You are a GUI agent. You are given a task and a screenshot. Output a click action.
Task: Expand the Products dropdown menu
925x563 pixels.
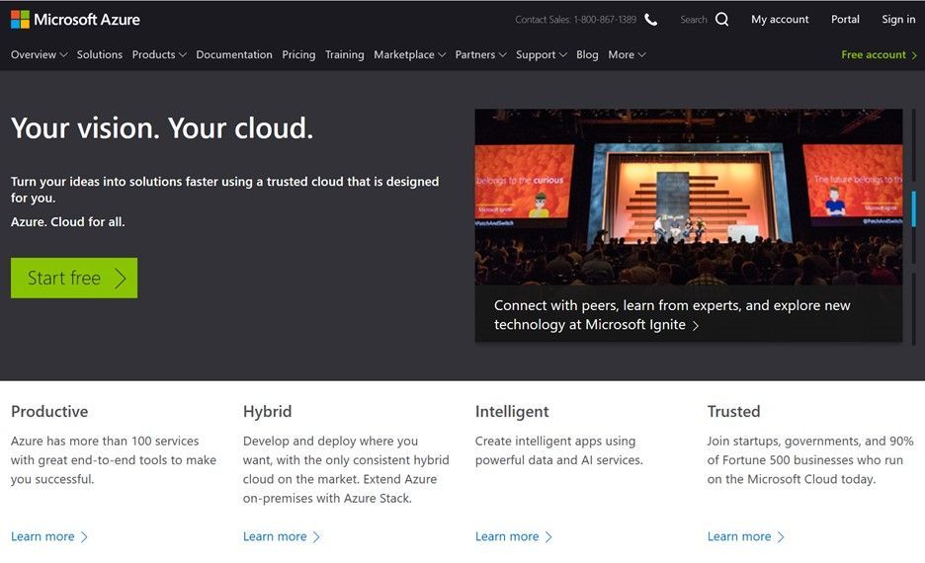point(159,55)
